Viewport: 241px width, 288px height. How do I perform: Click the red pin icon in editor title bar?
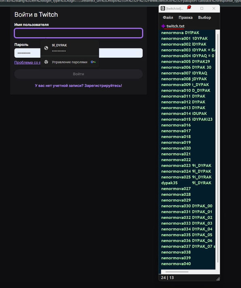click(189, 8)
